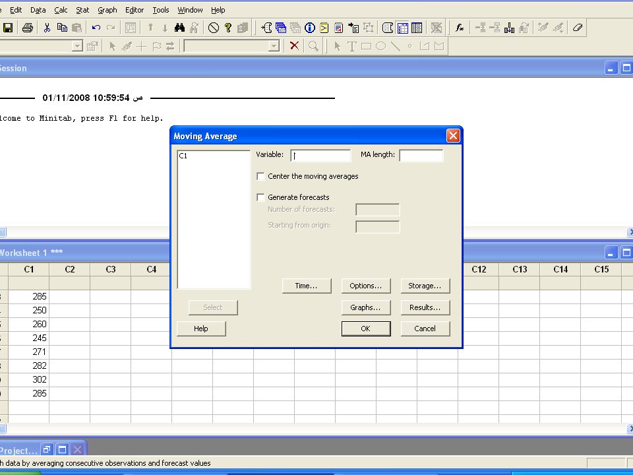The image size is (633, 475).
Task: Click the bar chart with down arrow icon
Action: [x=510, y=28]
